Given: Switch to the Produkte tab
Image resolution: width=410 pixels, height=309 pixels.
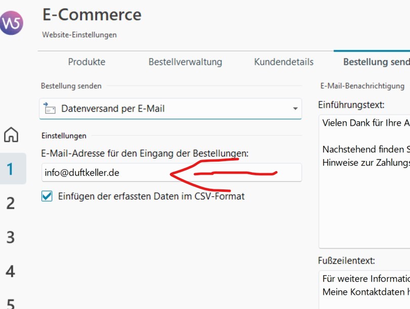Looking at the screenshot, I should point(87,62).
